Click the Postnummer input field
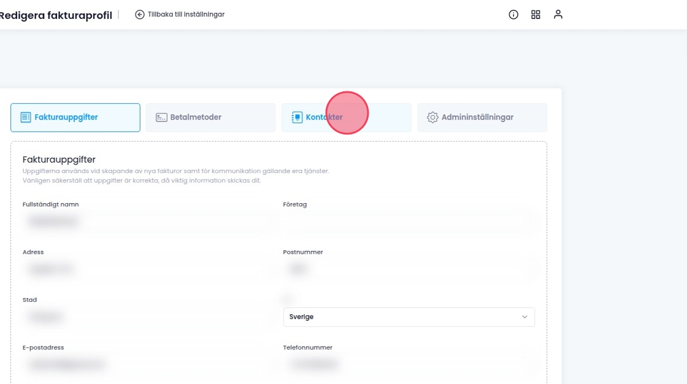687x384 pixels. pyautogui.click(x=408, y=269)
